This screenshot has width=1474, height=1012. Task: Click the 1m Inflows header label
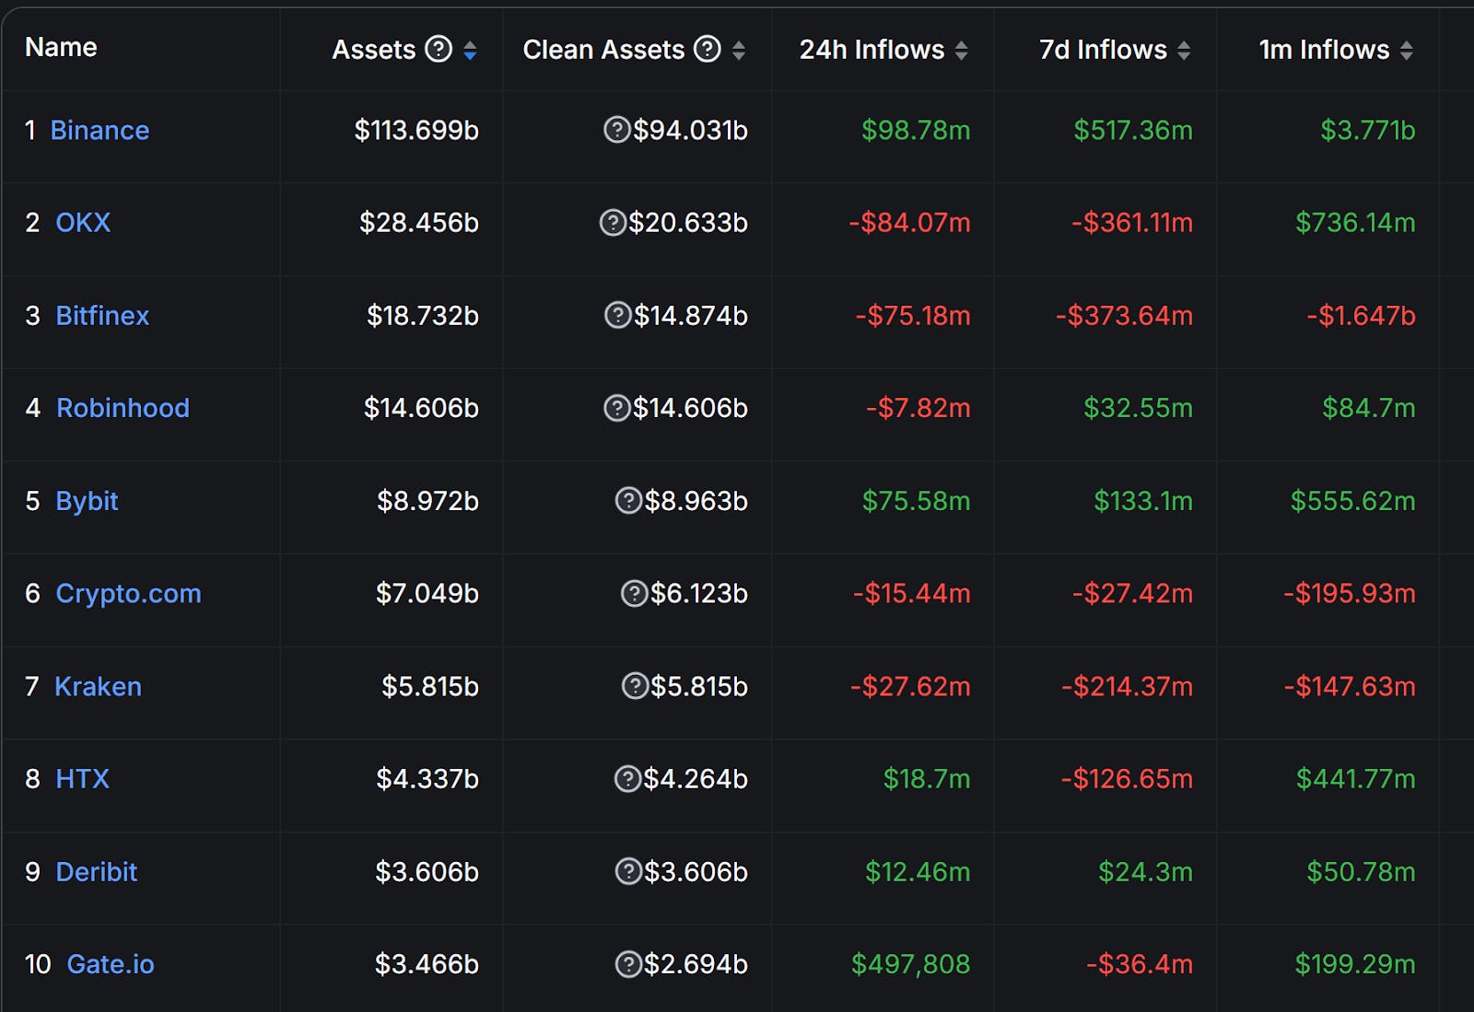pyautogui.click(x=1324, y=50)
